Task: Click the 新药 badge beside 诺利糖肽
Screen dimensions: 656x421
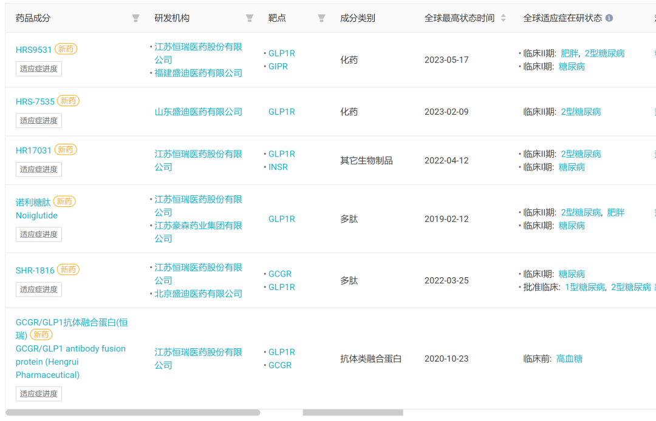Action: pyautogui.click(x=64, y=201)
